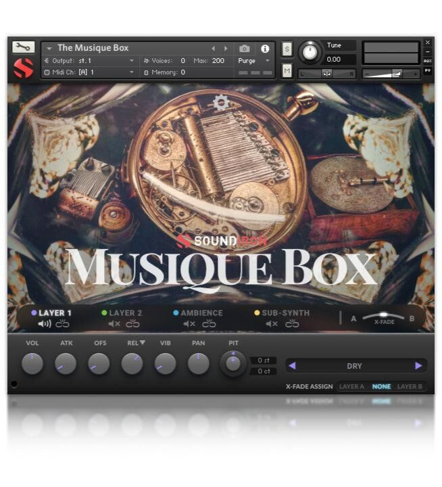Screen dimensions: 442x487
Task: Open settings with the gear icon
Action: [x=220, y=103]
